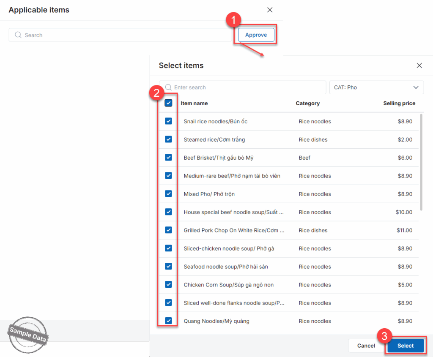Uncheck Snail rice noodles/Bún ốc checkbox

point(168,121)
